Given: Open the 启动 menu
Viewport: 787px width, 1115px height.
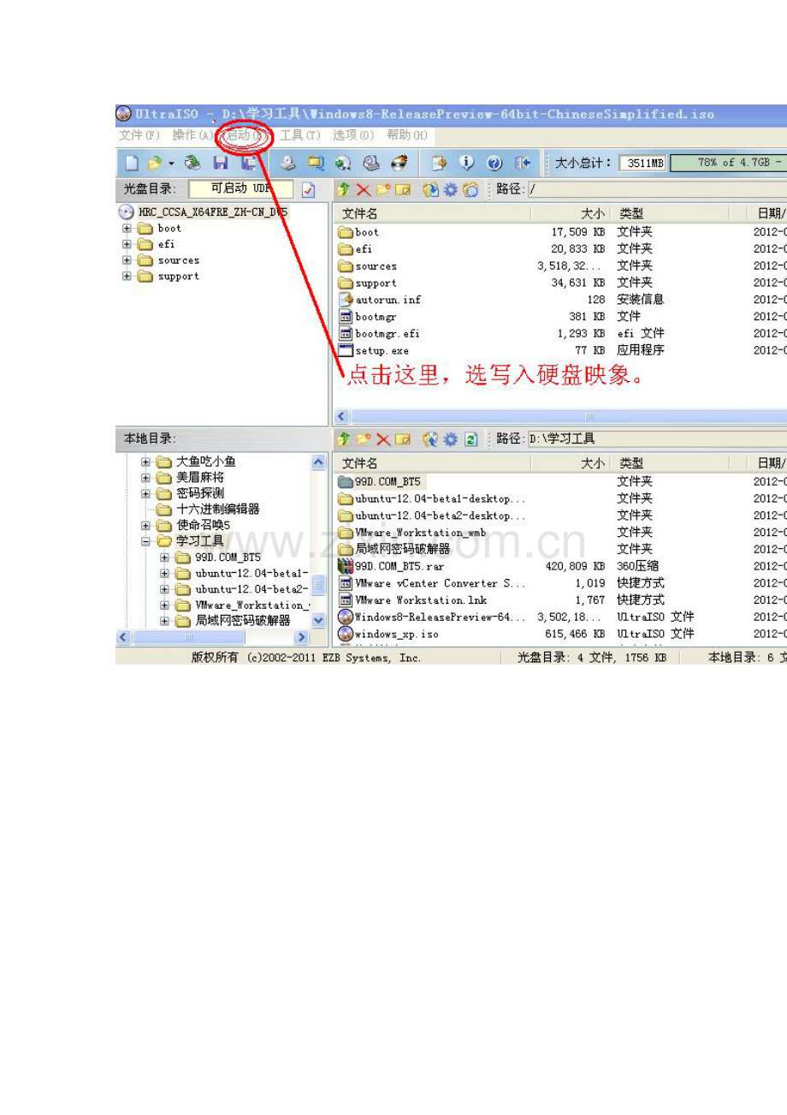Looking at the screenshot, I should (245, 135).
